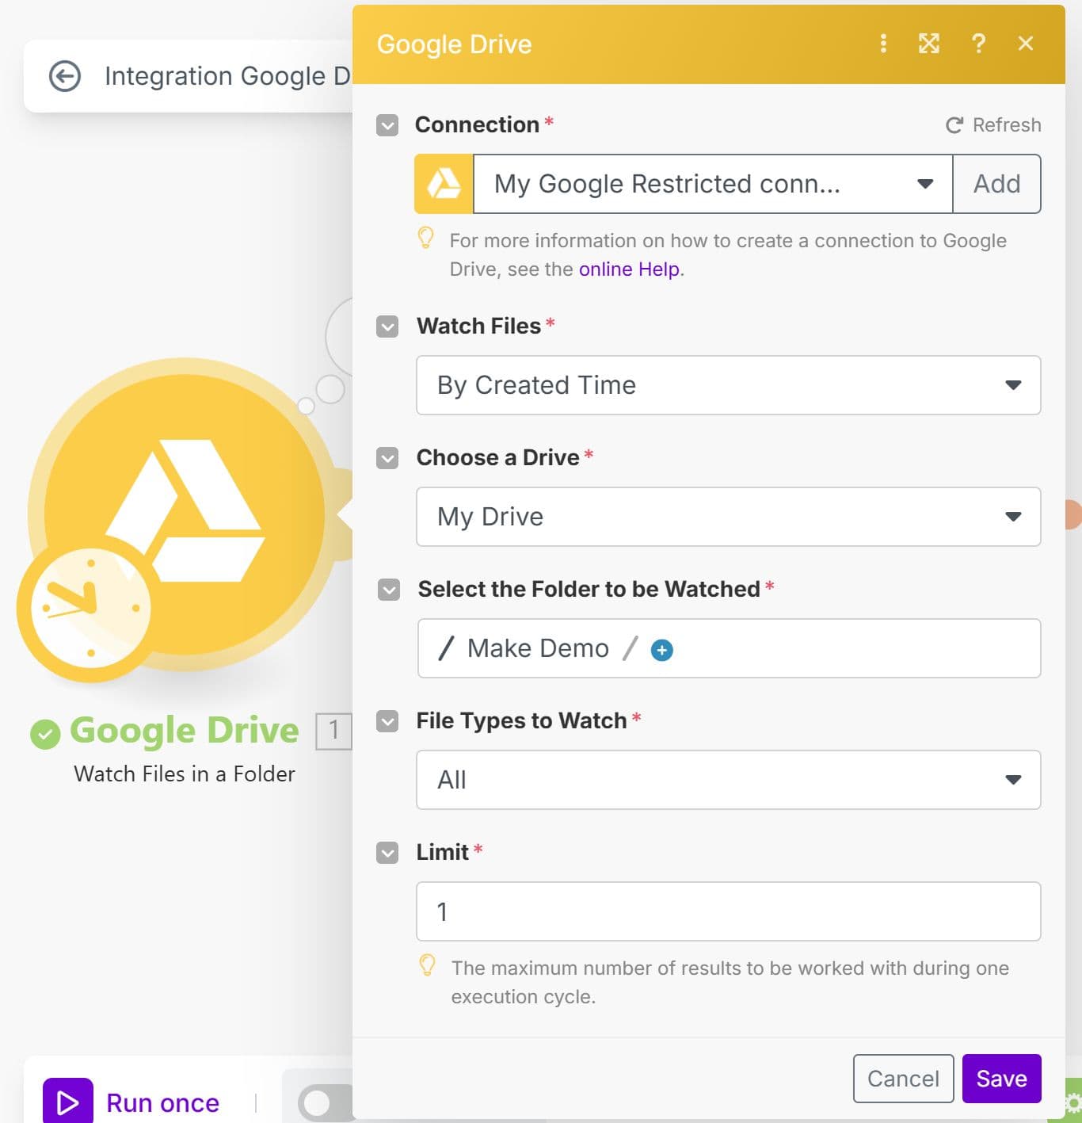
Task: Click the Add connection button
Action: click(x=996, y=184)
